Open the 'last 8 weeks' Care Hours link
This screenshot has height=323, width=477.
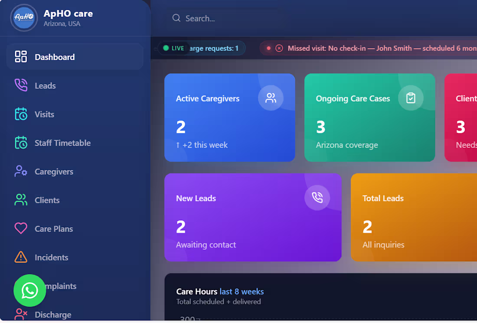click(x=242, y=291)
